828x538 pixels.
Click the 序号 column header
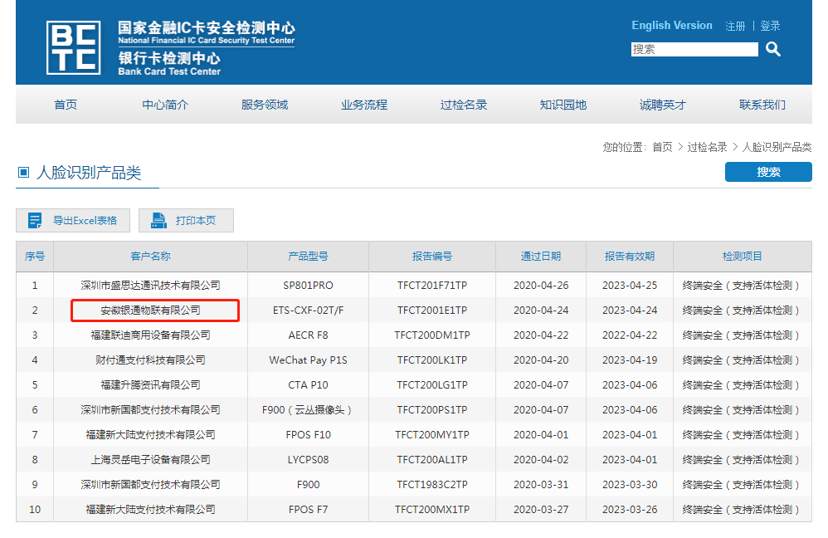coord(35,257)
